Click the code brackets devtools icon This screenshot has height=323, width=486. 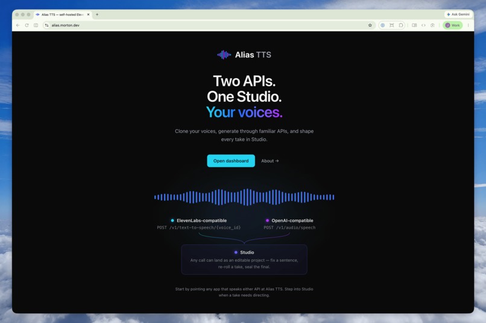click(423, 25)
